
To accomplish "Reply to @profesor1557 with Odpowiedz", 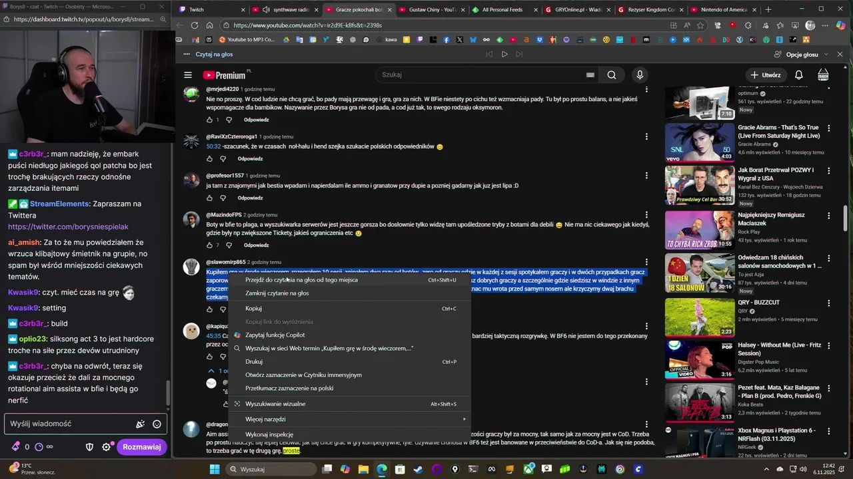I will click(250, 198).
